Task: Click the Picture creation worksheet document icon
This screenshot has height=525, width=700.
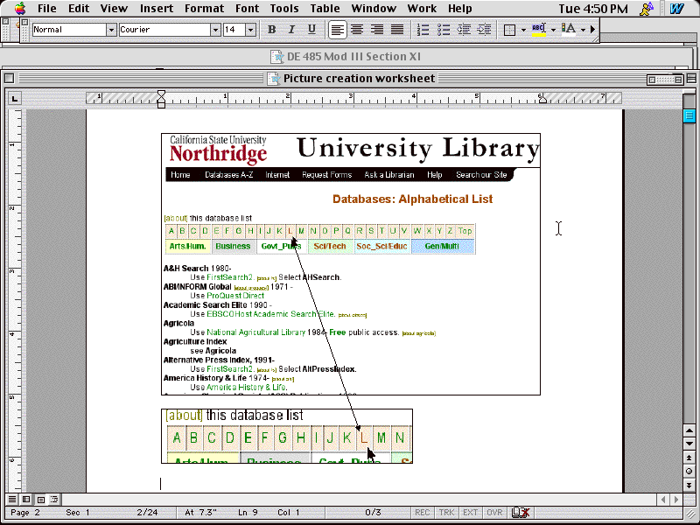Action: click(274, 79)
